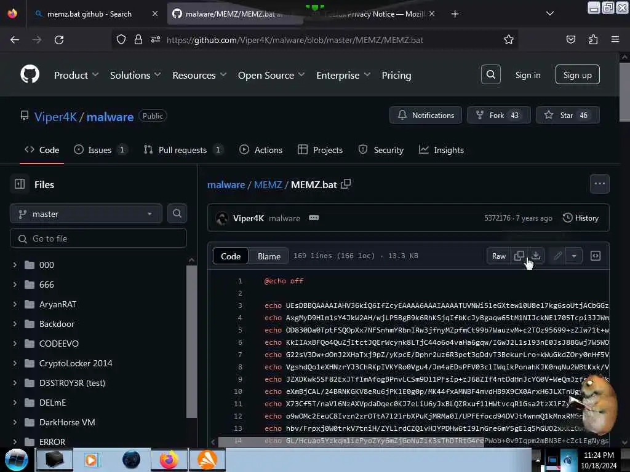Image resolution: width=630 pixels, height=472 pixels.
Task: Click the Notifications button
Action: pyautogui.click(x=426, y=115)
